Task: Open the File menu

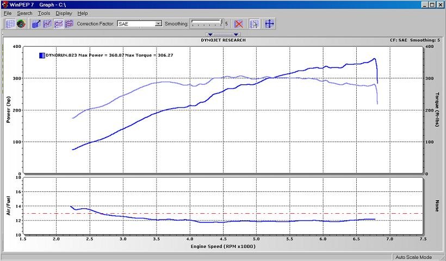Action: point(8,14)
